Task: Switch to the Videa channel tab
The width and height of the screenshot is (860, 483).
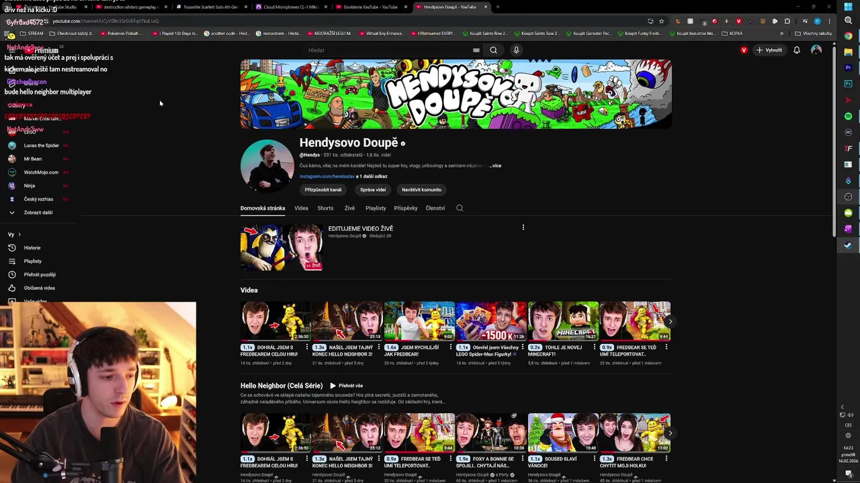Action: [x=301, y=208]
